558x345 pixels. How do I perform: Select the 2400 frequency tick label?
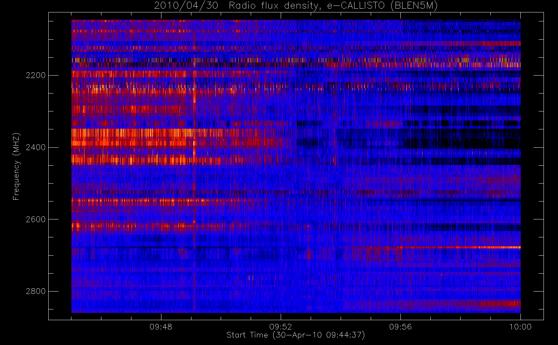coord(36,147)
